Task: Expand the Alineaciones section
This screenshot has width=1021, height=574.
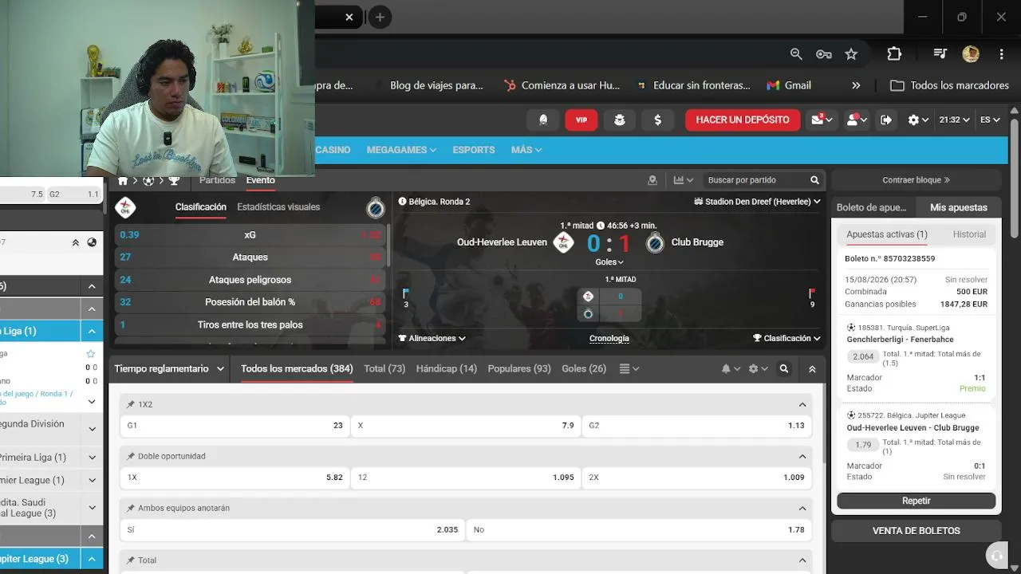Action: 432,338
